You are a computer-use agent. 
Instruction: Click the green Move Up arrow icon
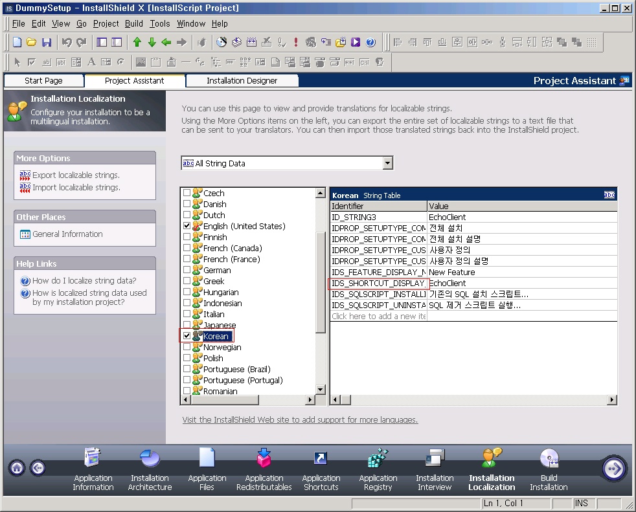(137, 42)
